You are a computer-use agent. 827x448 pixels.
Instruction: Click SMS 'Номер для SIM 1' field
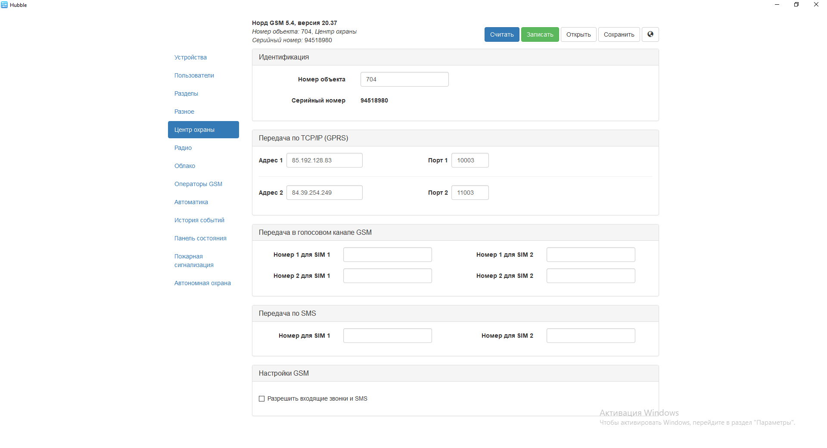pyautogui.click(x=388, y=336)
